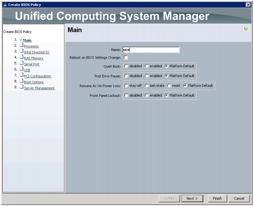This screenshot has width=254, height=206.
Task: Open the Server Management step link
Action: click(39, 88)
